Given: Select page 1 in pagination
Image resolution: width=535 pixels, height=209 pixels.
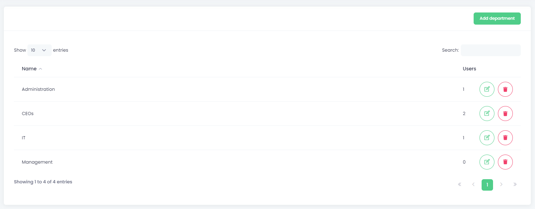Looking at the screenshot, I should click(x=487, y=185).
